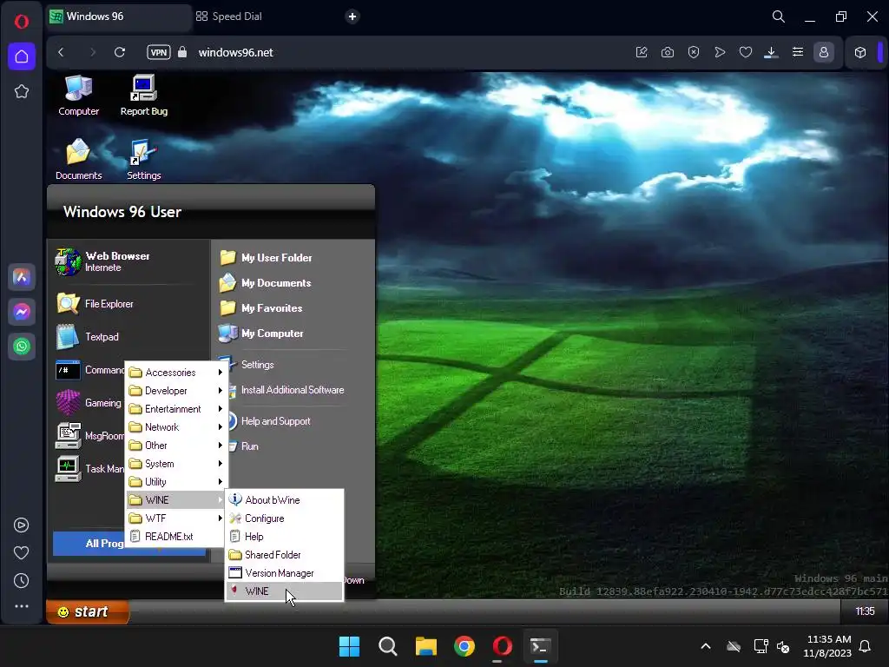Launch WINE from the WINE submenu
The width and height of the screenshot is (889, 667).
click(285, 591)
